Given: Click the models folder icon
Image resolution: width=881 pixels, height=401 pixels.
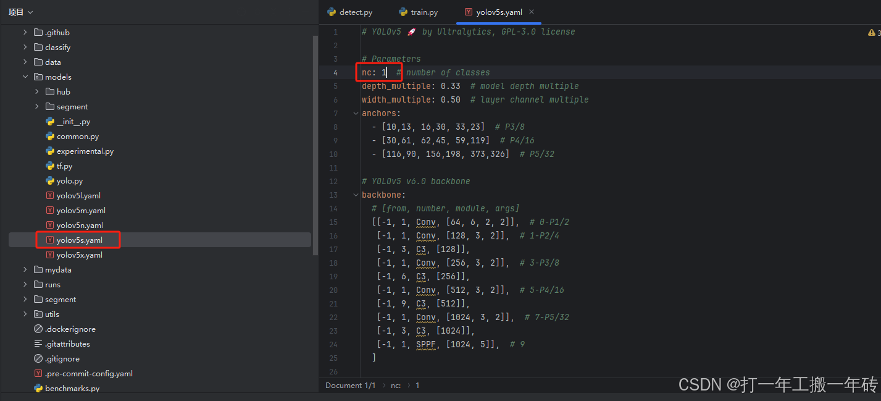Looking at the screenshot, I should 38,77.
